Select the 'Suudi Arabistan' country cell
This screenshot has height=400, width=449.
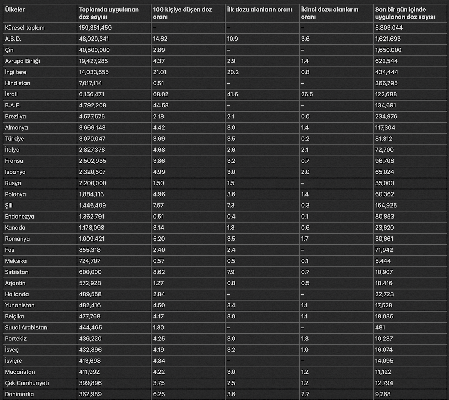point(26,328)
